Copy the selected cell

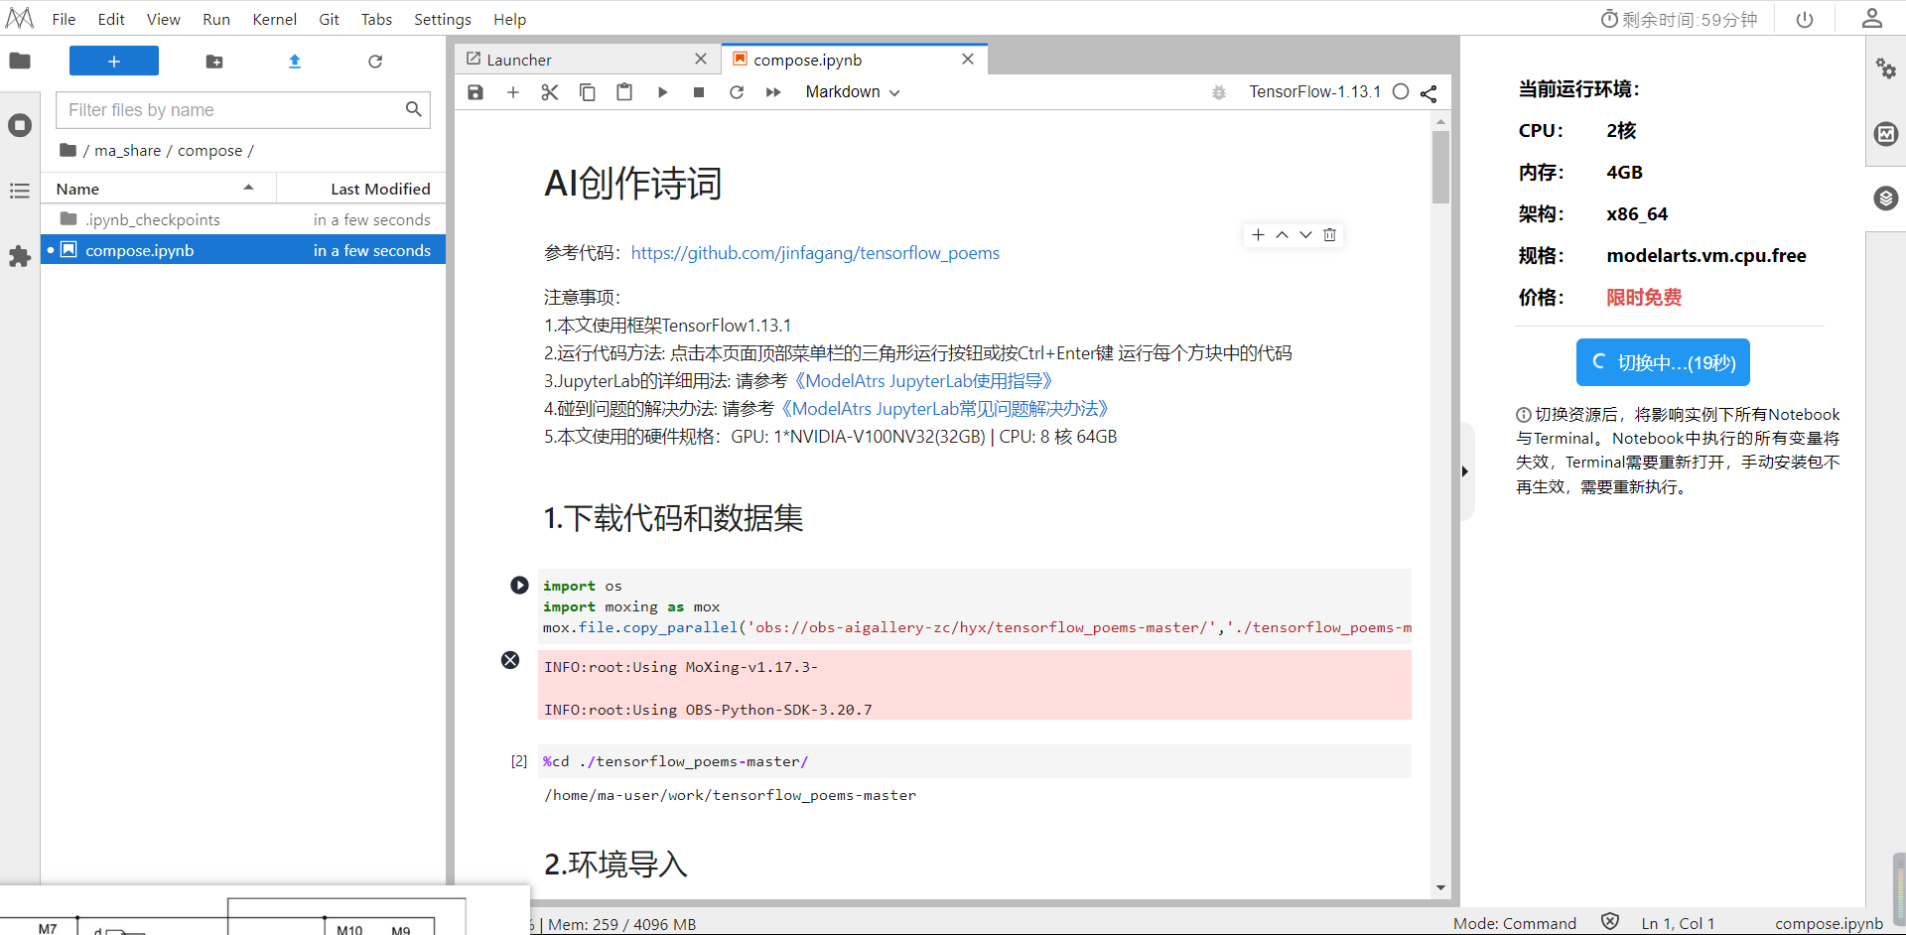(x=588, y=92)
